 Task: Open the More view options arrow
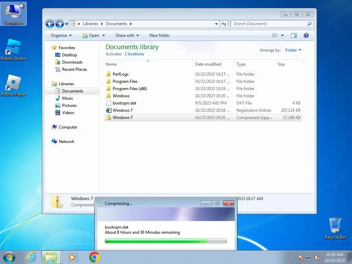pyautogui.click(x=282, y=35)
